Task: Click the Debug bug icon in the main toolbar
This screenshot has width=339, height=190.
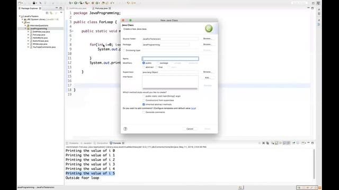Action: tap(70, 3)
